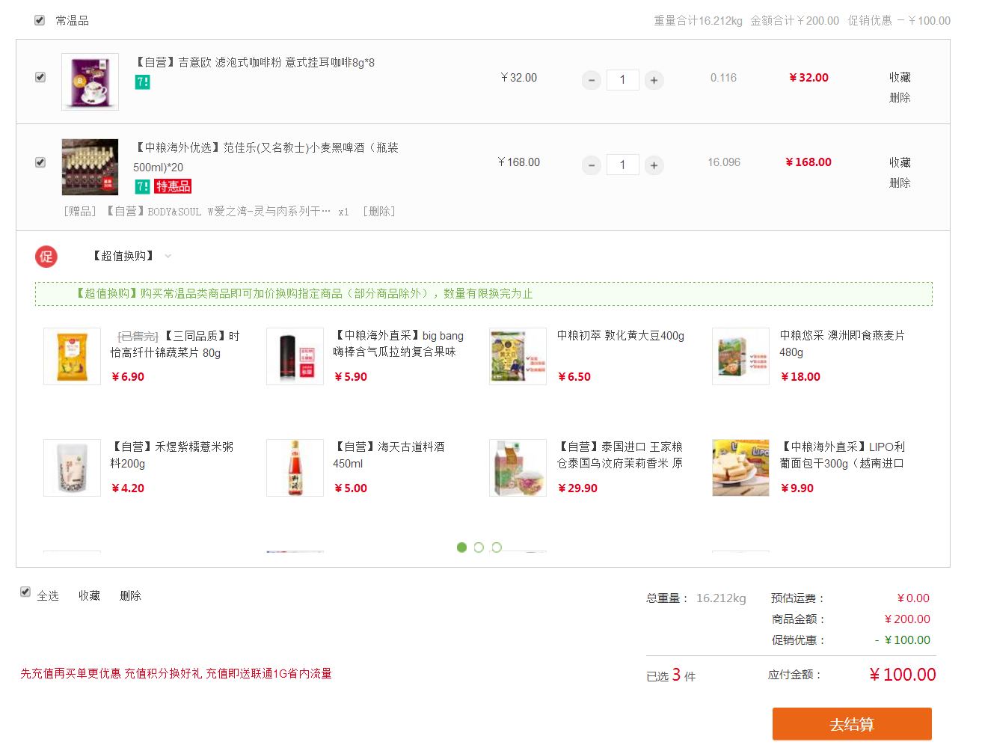Click the 超值换购 promotion notice banner

pyautogui.click(x=484, y=294)
